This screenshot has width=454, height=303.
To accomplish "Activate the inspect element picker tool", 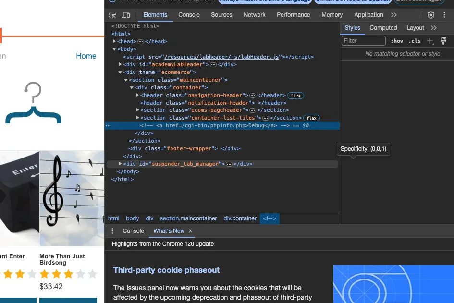I will click(112, 15).
